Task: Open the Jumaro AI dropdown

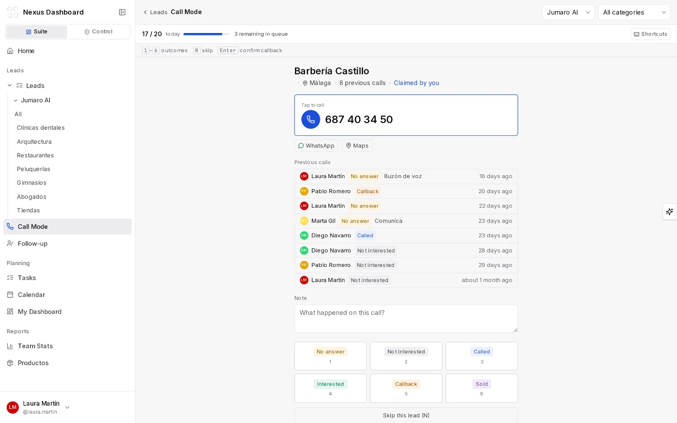Action: (568, 12)
